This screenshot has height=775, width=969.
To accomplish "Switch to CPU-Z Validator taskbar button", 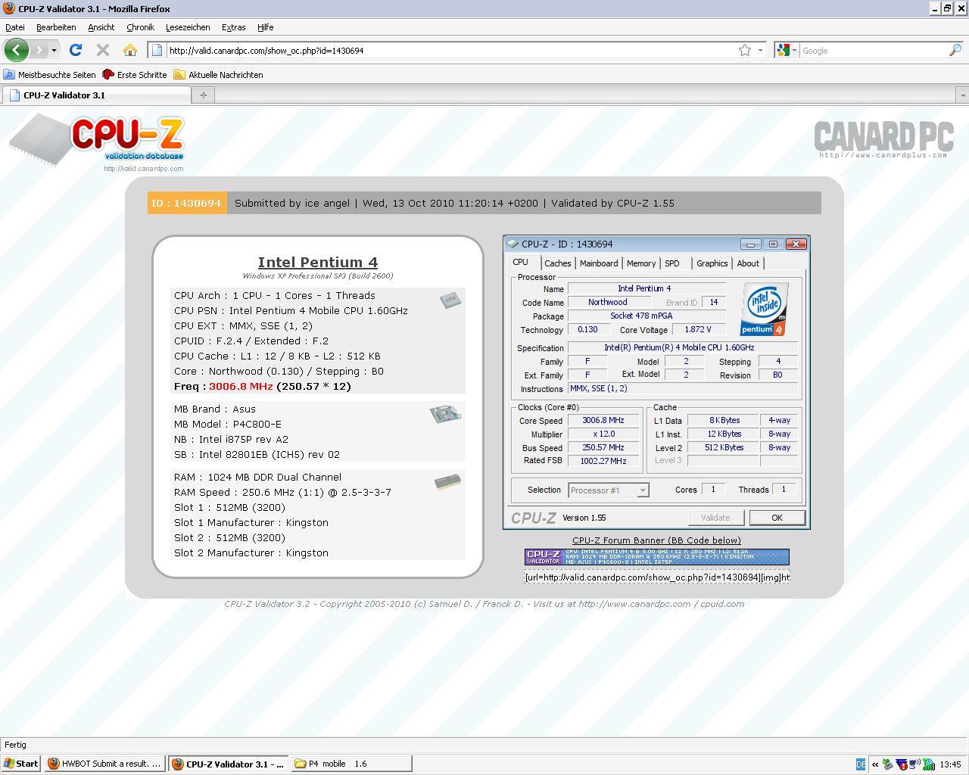I will [228, 764].
